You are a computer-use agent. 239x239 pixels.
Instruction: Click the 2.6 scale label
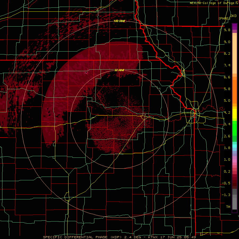coord(227,136)
